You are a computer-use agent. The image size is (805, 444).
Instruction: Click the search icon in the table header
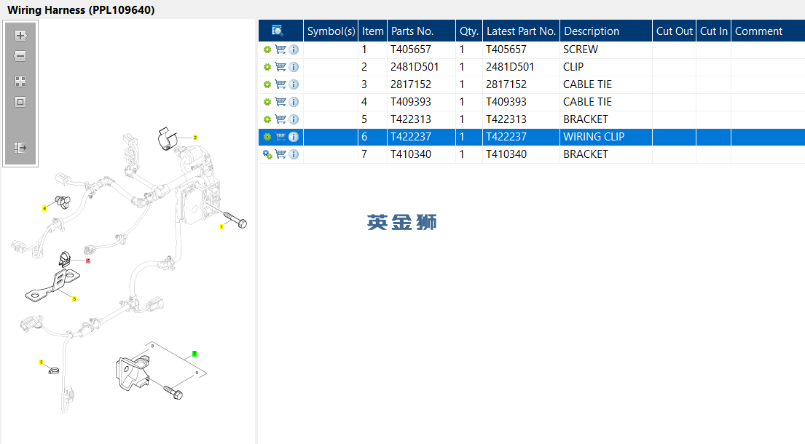click(x=278, y=31)
